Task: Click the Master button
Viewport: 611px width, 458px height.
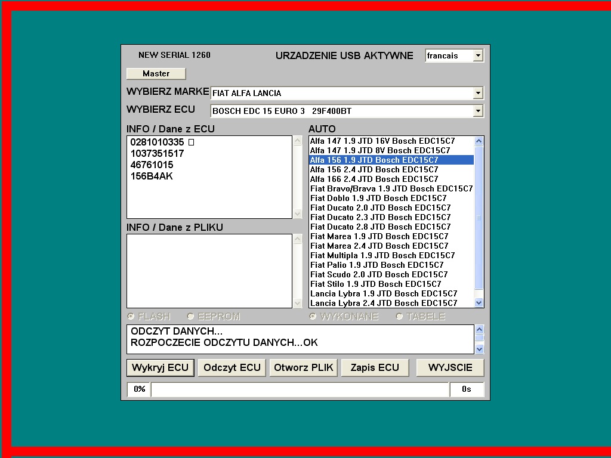Action: tap(156, 73)
